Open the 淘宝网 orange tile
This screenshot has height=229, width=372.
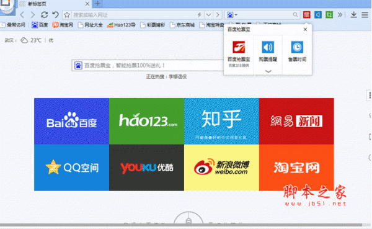(296, 168)
